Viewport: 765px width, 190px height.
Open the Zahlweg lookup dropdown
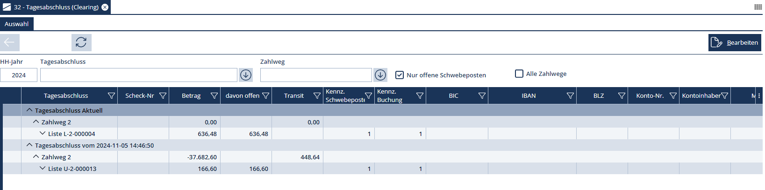coord(380,75)
